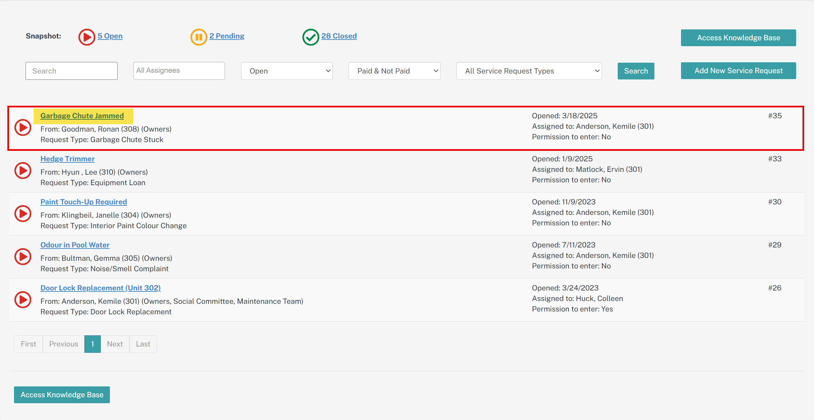
Task: Click 'From: Klingbeil, Janelle (304) (Owners)' text
Action: (x=106, y=215)
